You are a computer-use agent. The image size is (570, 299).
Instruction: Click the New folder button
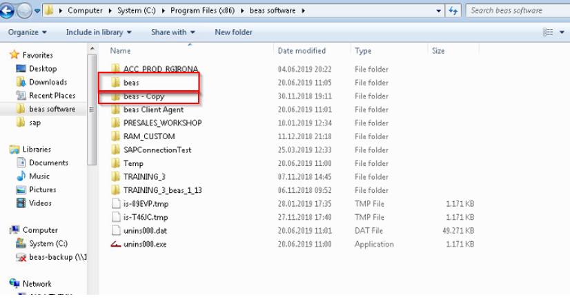pyautogui.click(x=233, y=32)
